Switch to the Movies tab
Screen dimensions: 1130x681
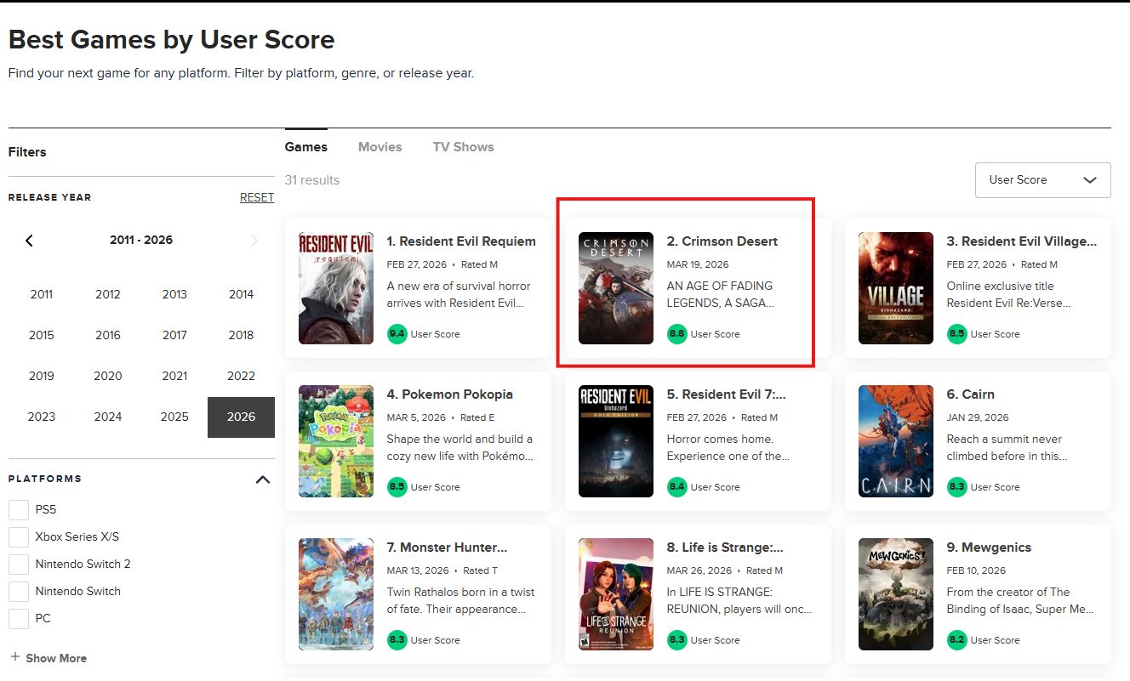[380, 146]
